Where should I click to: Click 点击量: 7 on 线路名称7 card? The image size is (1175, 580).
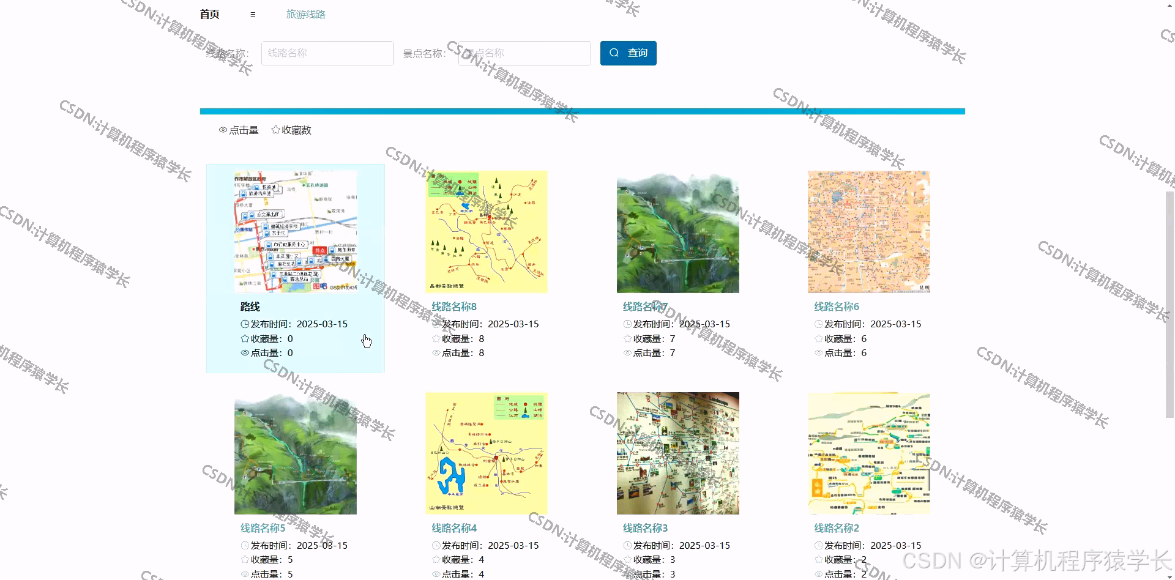click(649, 353)
